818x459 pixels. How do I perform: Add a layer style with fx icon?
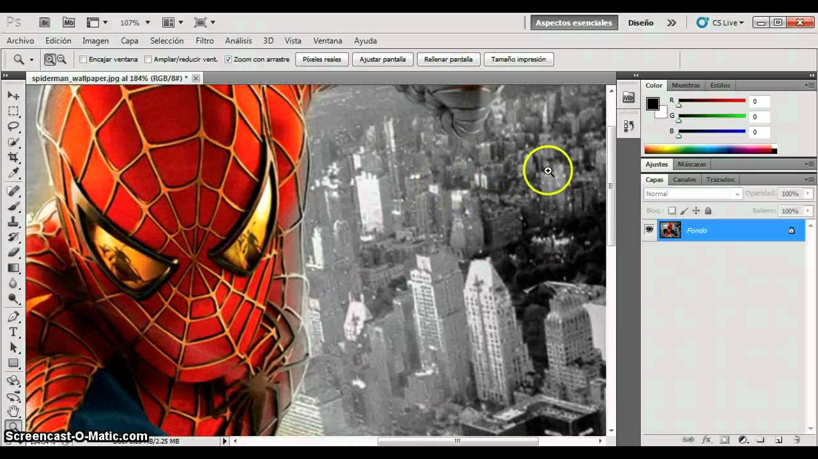point(707,440)
